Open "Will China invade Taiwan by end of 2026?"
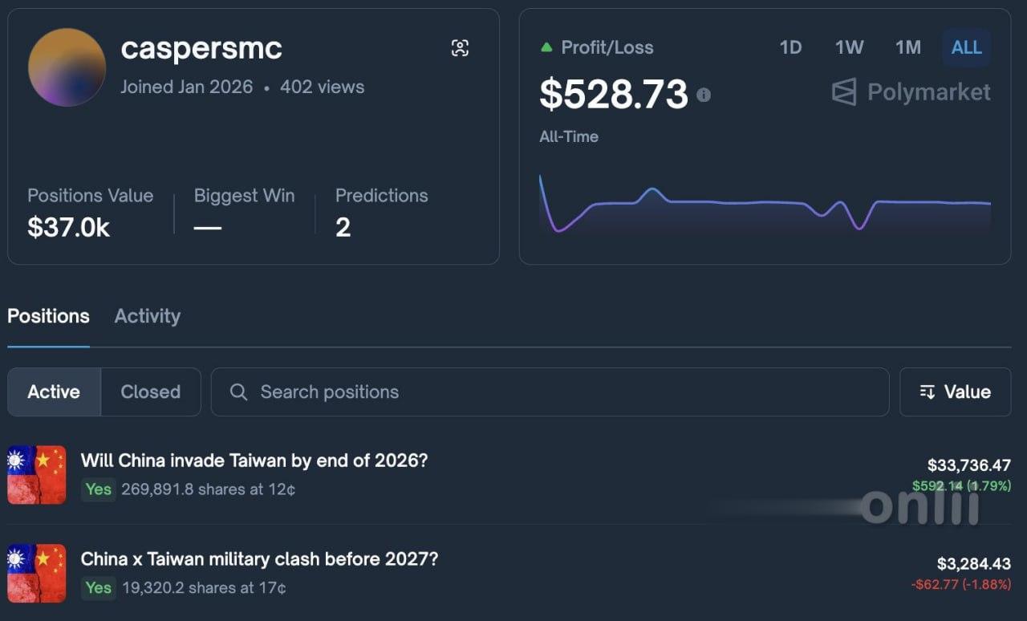Image resolution: width=1027 pixels, height=621 pixels. coord(254,461)
